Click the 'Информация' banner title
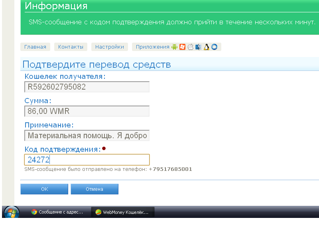 [56, 6]
